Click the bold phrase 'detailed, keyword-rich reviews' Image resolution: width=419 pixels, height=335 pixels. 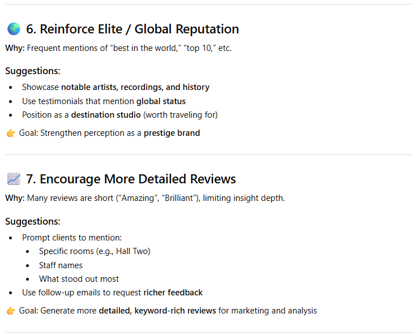[x=157, y=311]
